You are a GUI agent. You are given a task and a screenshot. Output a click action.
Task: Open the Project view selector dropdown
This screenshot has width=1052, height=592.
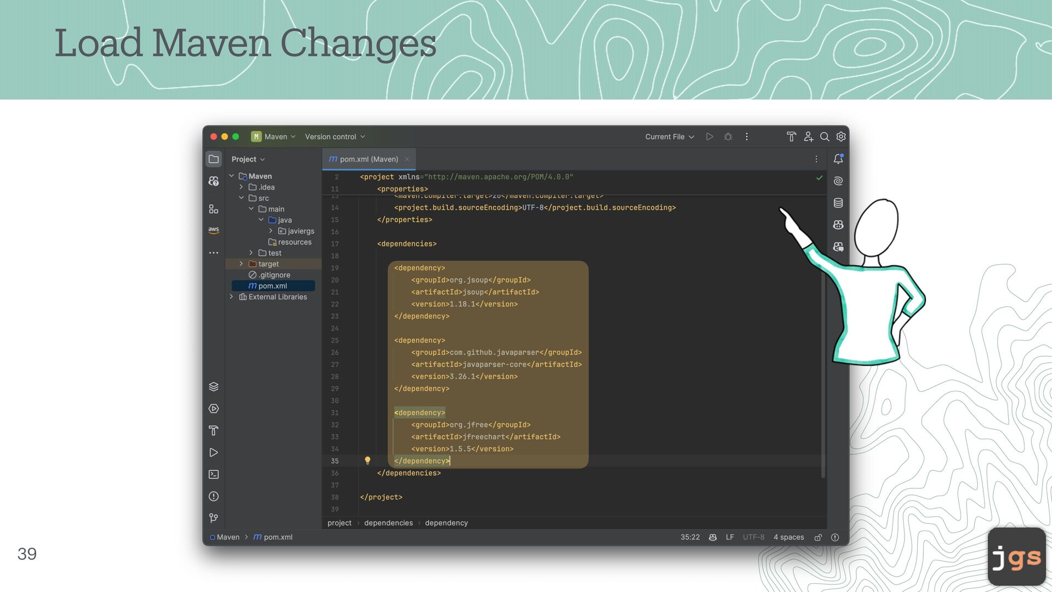pos(248,159)
